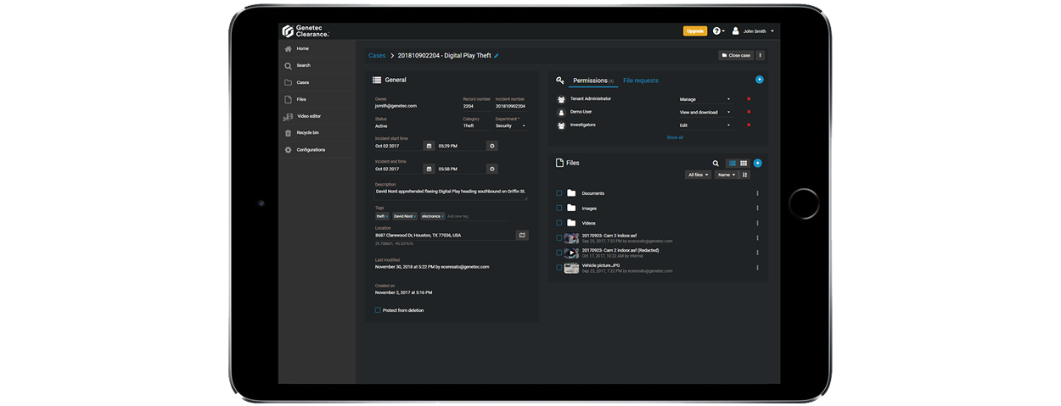The width and height of the screenshot is (1061, 406).
Task: Go to Cases in the sidebar menu
Action: pos(302,82)
